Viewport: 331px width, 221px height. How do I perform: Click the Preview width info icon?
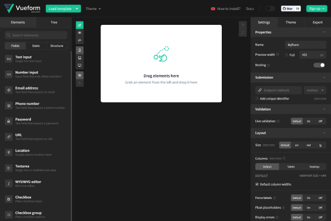pyautogui.click(x=277, y=54)
